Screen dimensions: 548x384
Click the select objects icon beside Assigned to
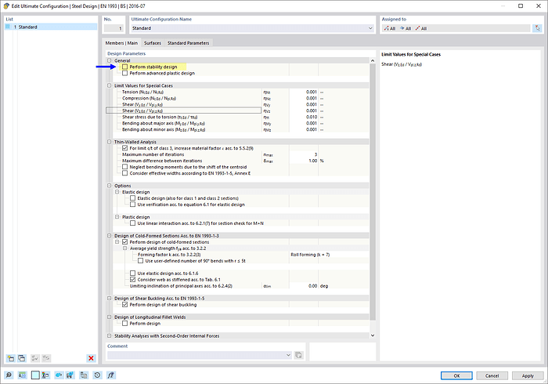(536, 27)
